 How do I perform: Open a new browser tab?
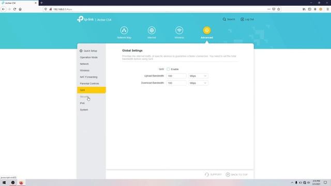[41, 3]
